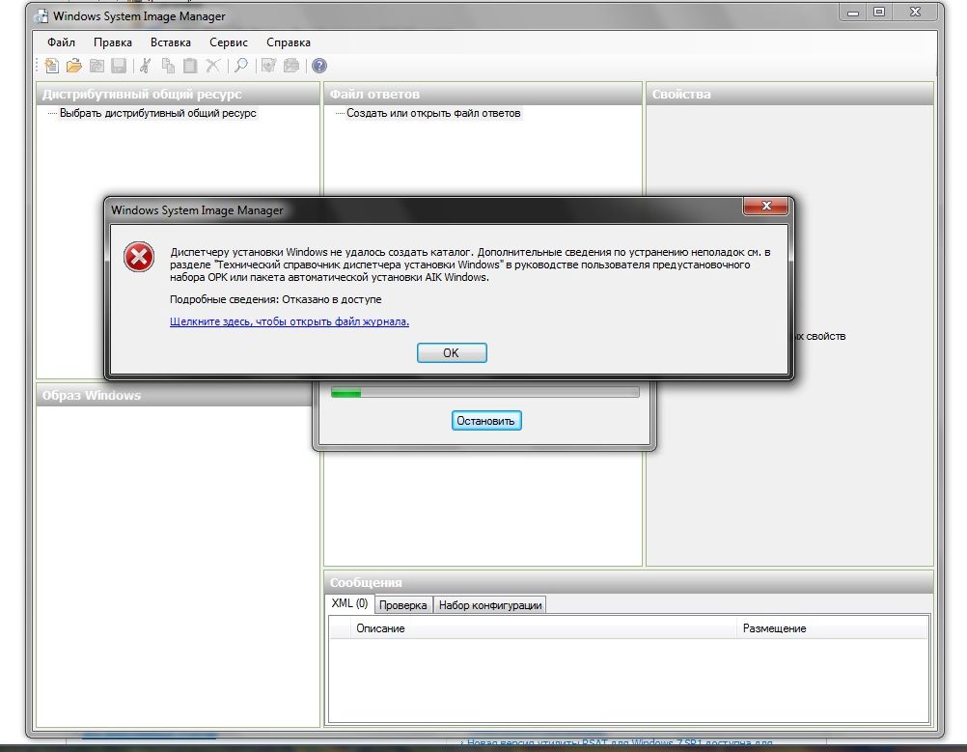Click the Paste clipboard toolbar icon
Image resolution: width=967 pixels, height=752 pixels.
[x=190, y=66]
